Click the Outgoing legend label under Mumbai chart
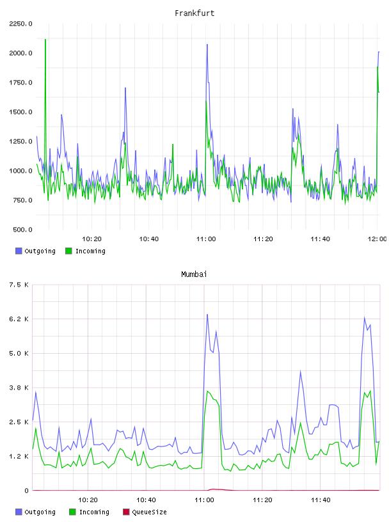Viewport: 389px width, 522px height. [x=40, y=512]
